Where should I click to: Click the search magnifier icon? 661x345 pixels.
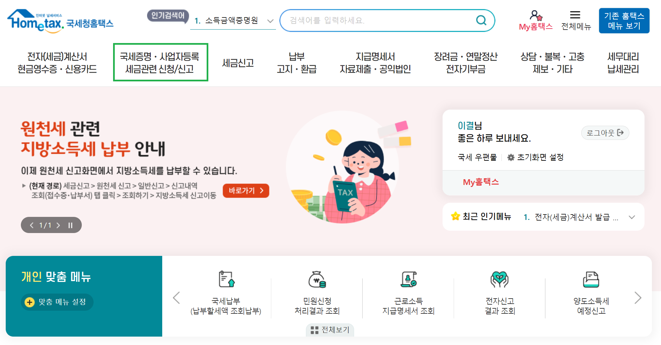tap(481, 20)
